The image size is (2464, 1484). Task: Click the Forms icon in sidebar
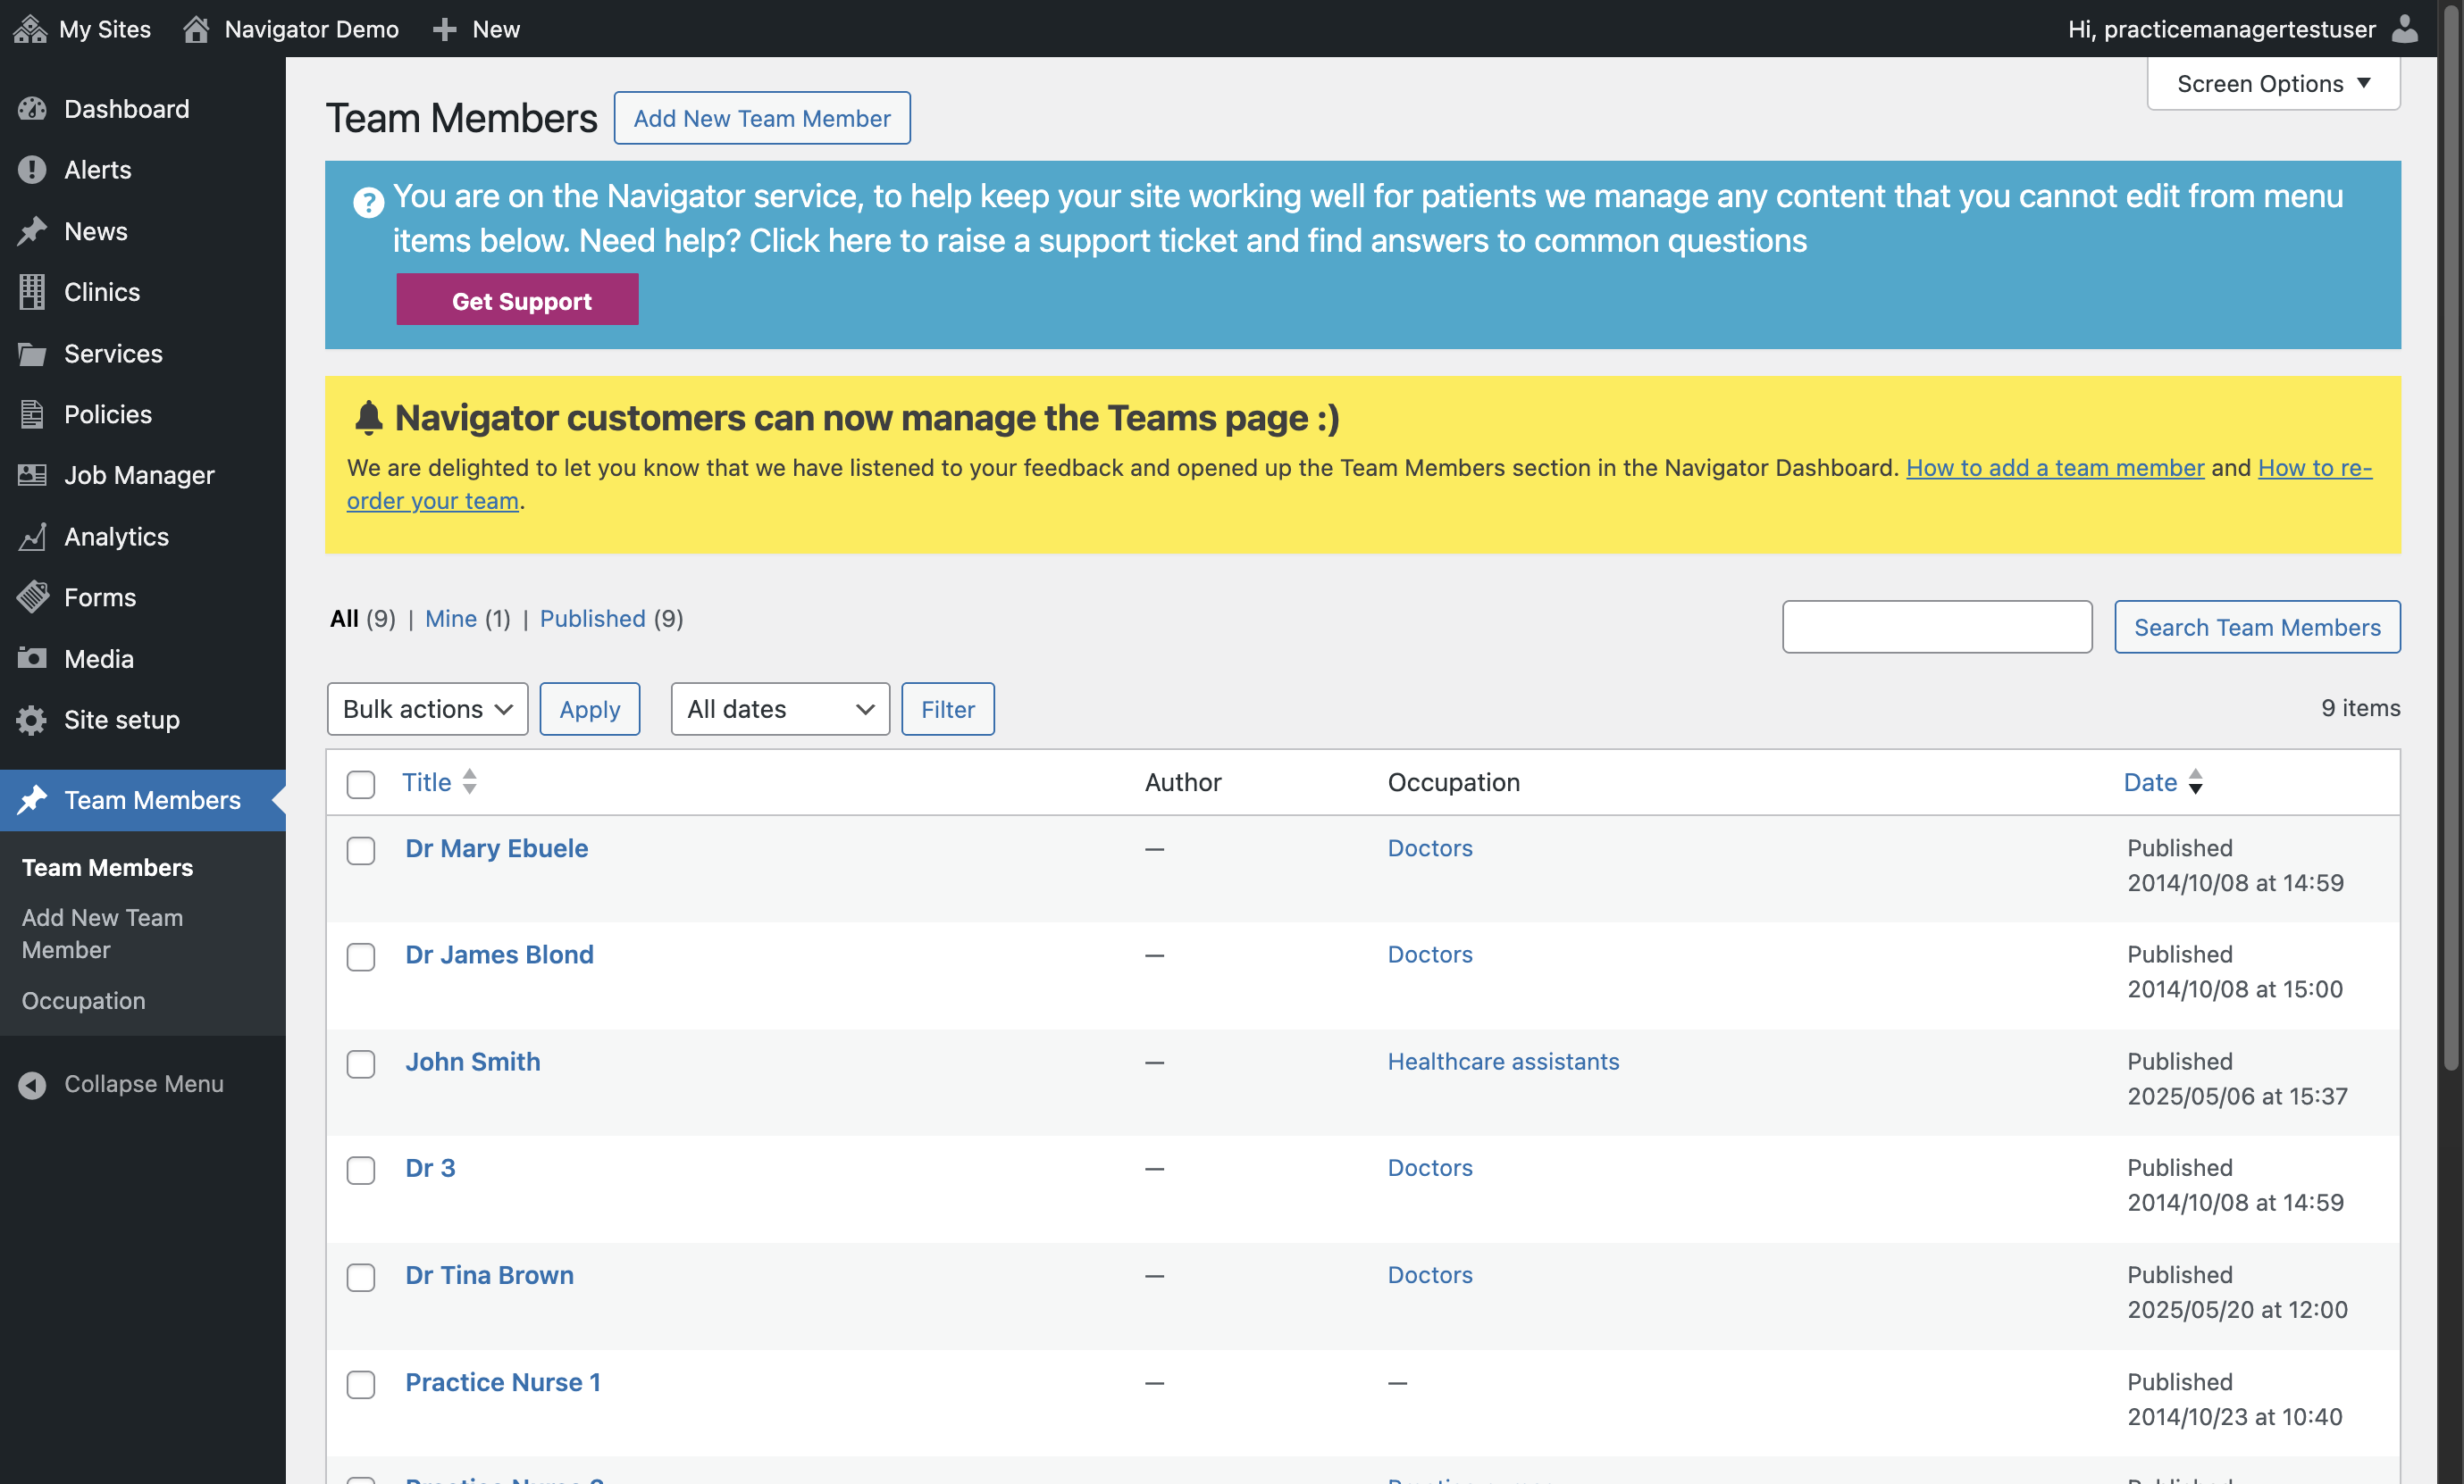coord(32,597)
